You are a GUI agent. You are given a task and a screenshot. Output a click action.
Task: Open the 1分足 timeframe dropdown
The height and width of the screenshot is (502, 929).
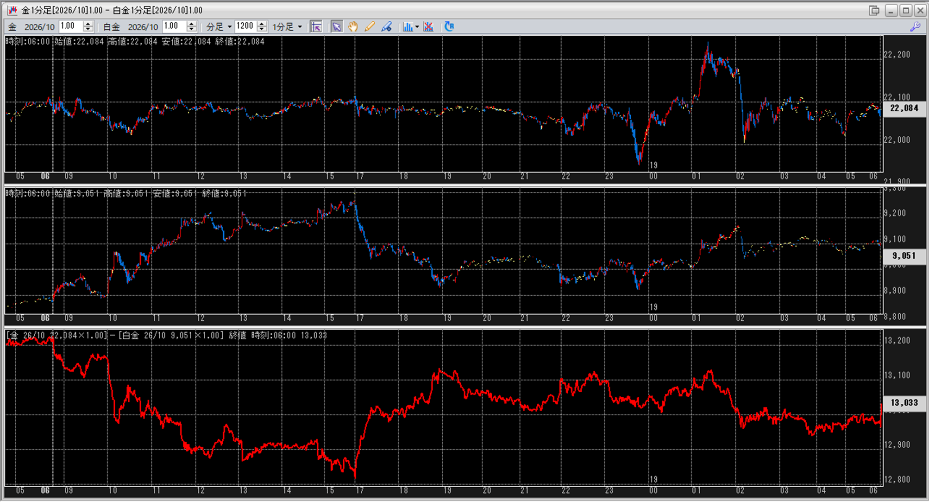287,26
